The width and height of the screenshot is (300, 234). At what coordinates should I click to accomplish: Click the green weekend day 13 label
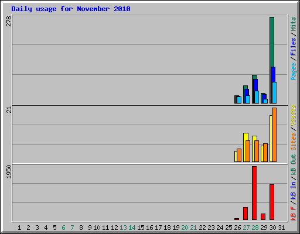pos(123,228)
